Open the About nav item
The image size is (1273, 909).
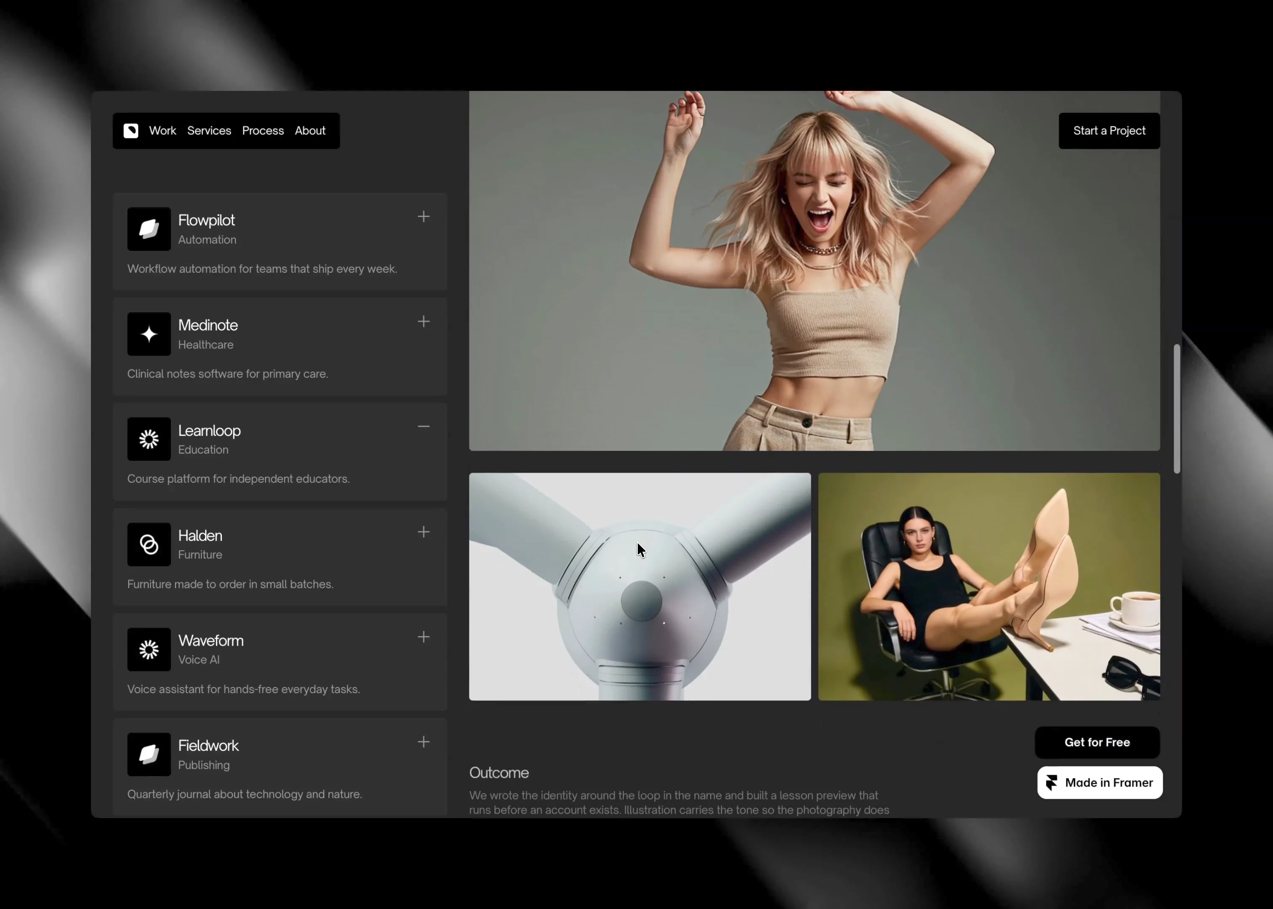coord(310,131)
